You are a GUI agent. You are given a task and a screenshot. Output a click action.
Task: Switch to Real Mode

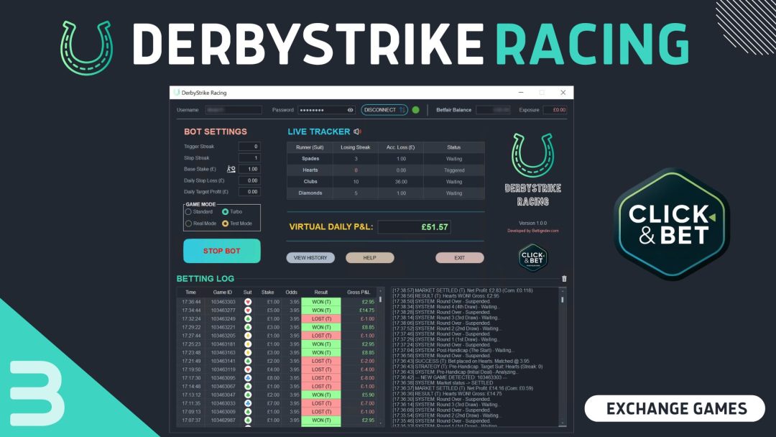click(x=188, y=224)
